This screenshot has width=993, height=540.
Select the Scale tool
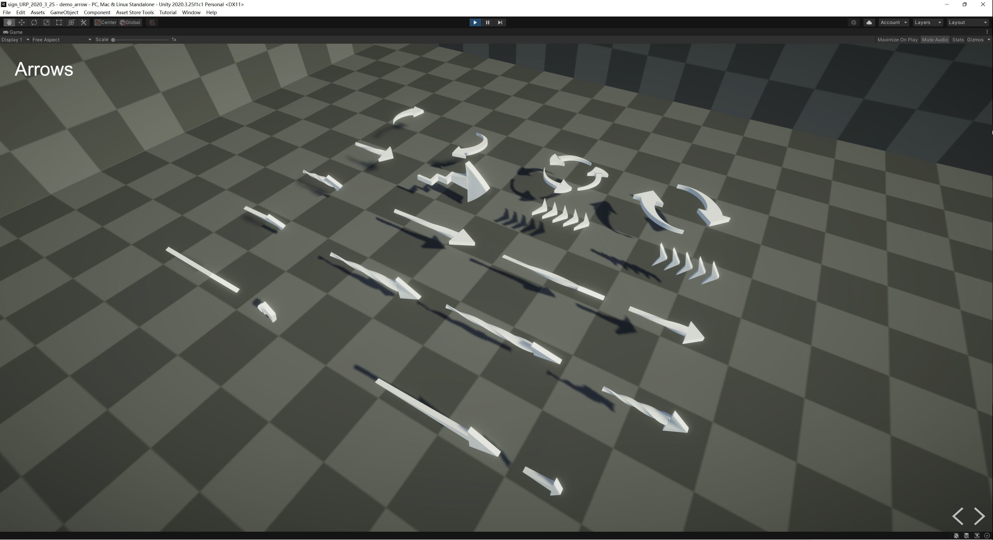(46, 22)
